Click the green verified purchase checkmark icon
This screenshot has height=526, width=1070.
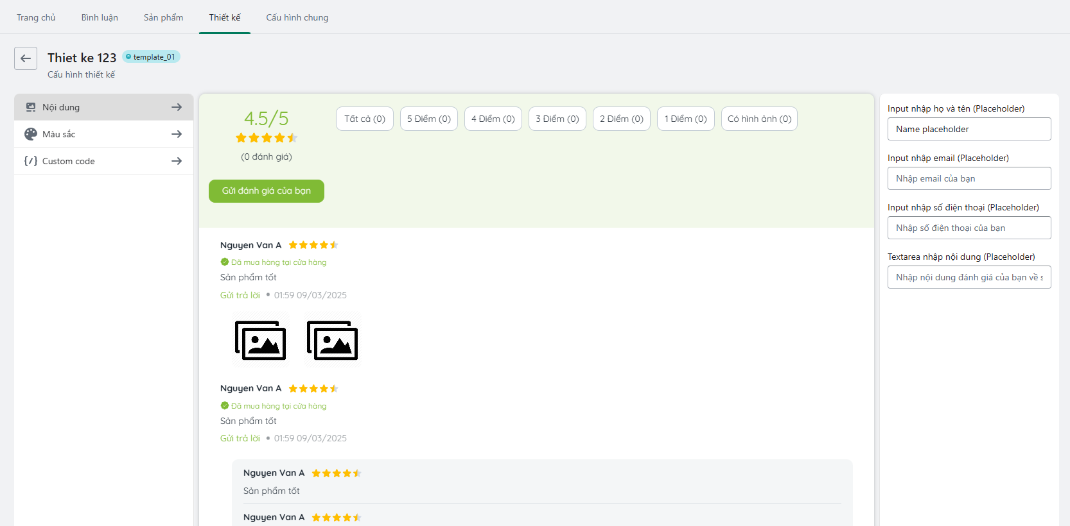coord(225,262)
